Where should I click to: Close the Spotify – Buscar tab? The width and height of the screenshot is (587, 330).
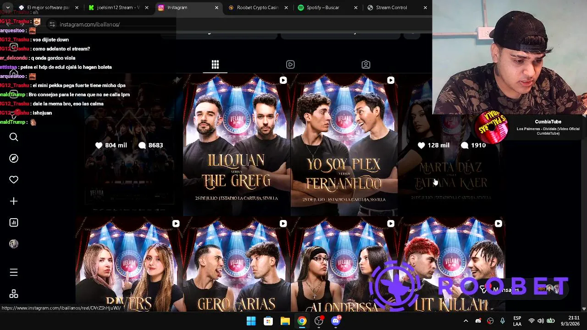coord(356,7)
